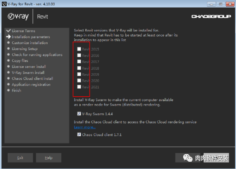
Task: Tick the Revit 2021 checkbox
Action: 79,87
